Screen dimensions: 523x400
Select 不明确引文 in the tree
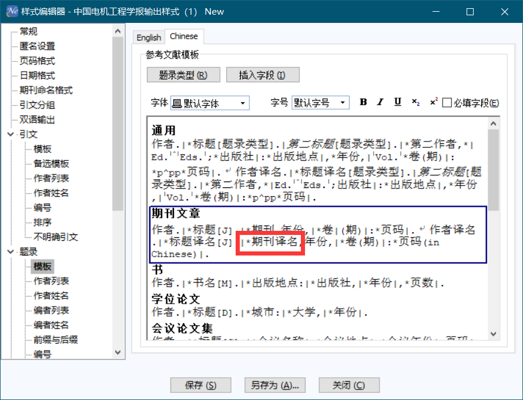pos(55,237)
